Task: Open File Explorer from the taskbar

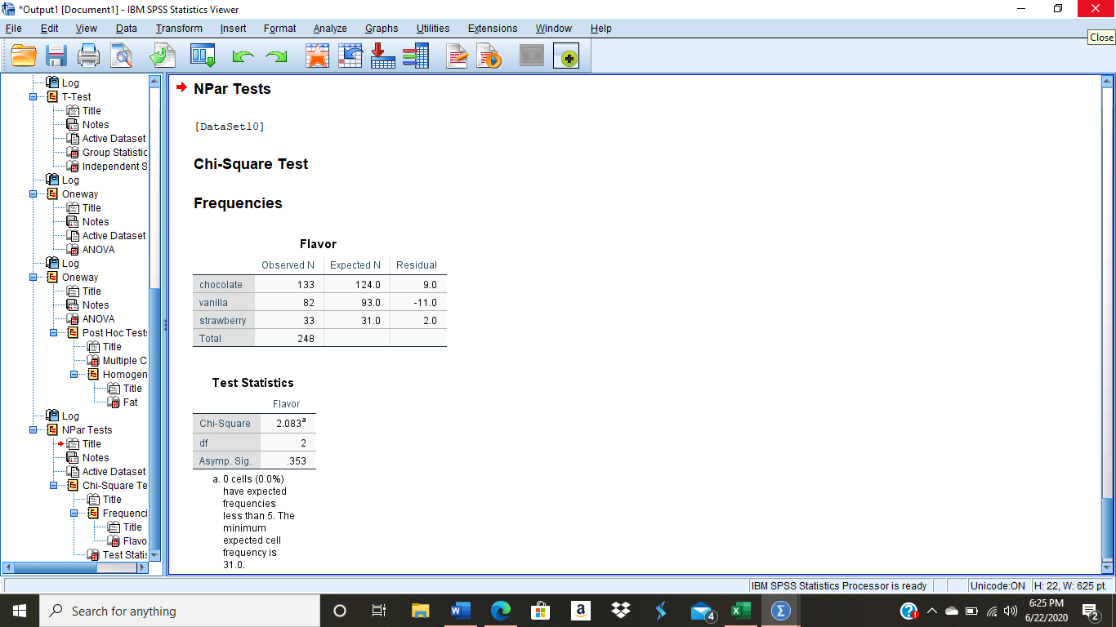Action: 420,611
